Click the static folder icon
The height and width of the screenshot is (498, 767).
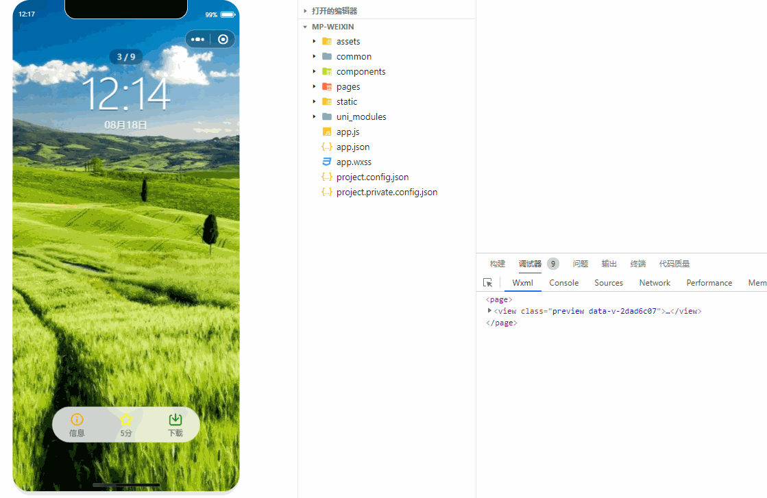point(327,101)
